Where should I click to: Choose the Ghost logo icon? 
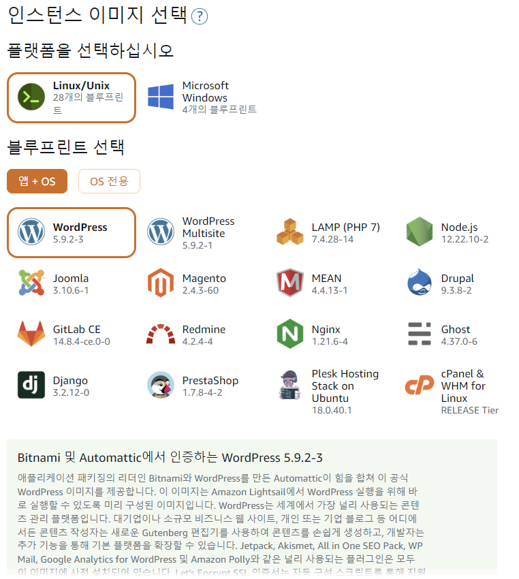(420, 334)
